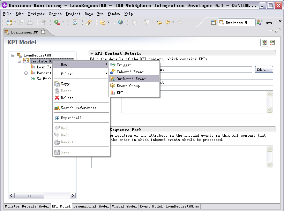Click the Open Perspective icon
Viewport: 284px width, 211px height.
tap(214, 22)
